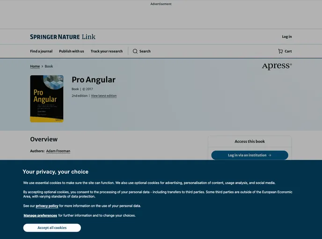
Task: Open the Springer Nature Link logo
Action: 63,37
